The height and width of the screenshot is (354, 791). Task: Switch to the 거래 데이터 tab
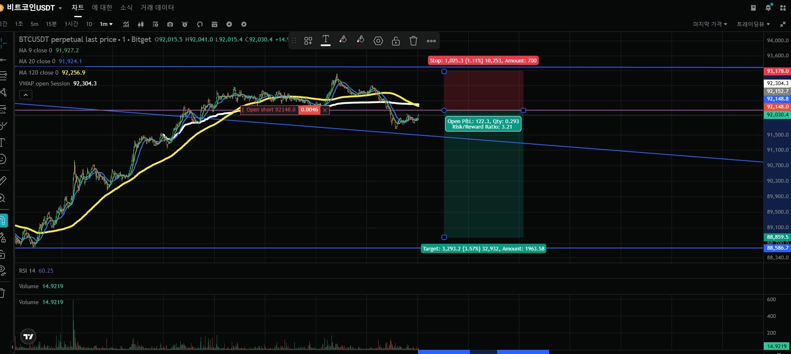(157, 8)
